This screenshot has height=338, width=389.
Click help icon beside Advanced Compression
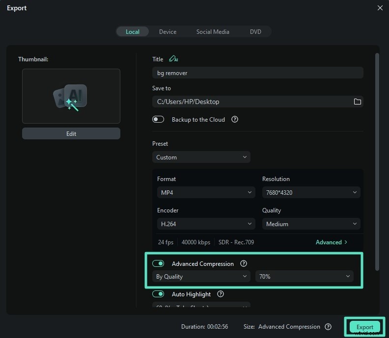(x=244, y=263)
